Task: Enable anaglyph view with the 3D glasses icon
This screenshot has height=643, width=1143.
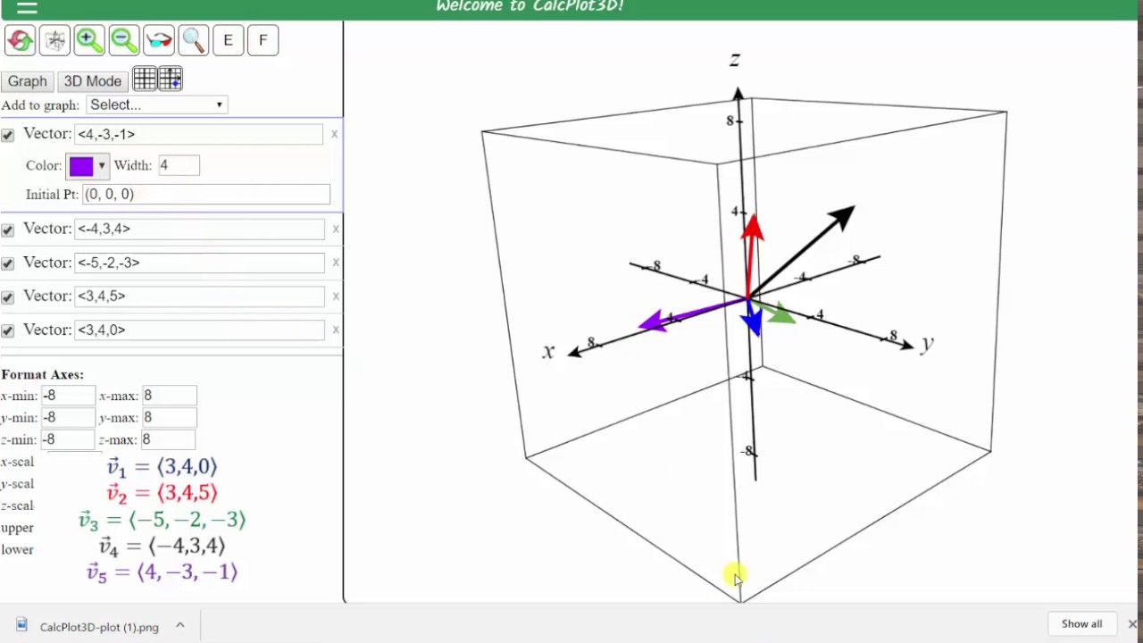Action: [x=158, y=39]
